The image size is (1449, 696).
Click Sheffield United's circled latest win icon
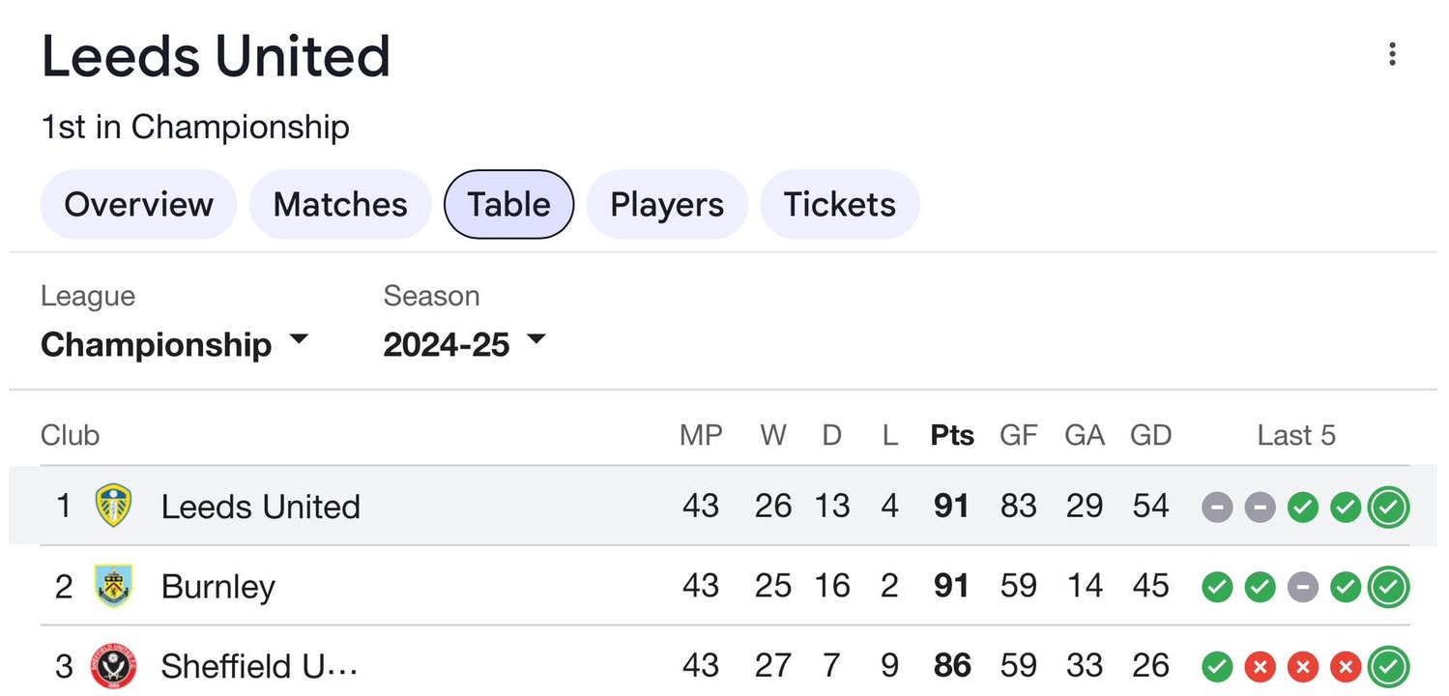click(x=1388, y=667)
